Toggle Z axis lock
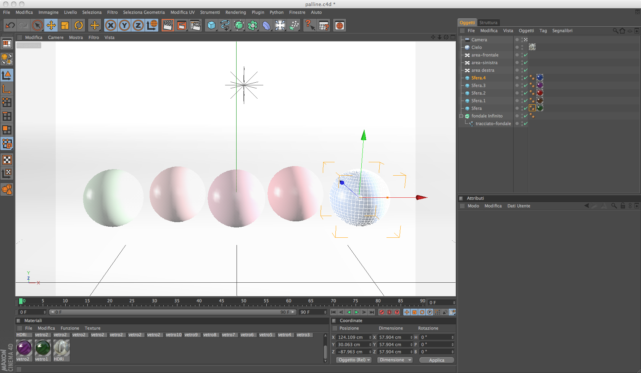Image resolution: width=641 pixels, height=373 pixels. [138, 26]
